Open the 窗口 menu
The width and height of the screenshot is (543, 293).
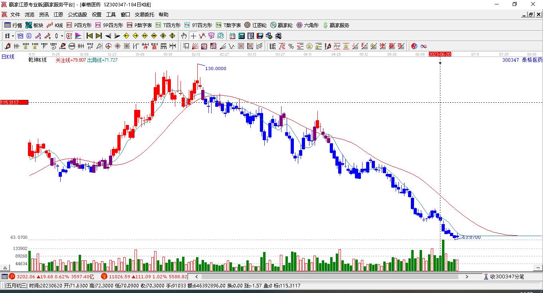pyautogui.click(x=125, y=14)
